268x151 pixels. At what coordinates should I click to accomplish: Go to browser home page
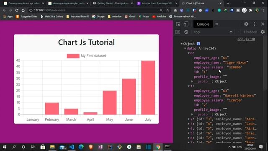23,10
